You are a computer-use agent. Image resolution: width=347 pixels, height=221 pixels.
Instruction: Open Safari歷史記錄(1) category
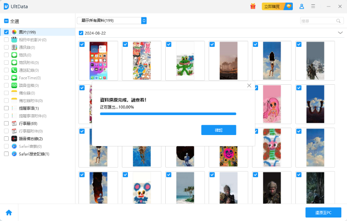pyautogui.click(x=34, y=154)
